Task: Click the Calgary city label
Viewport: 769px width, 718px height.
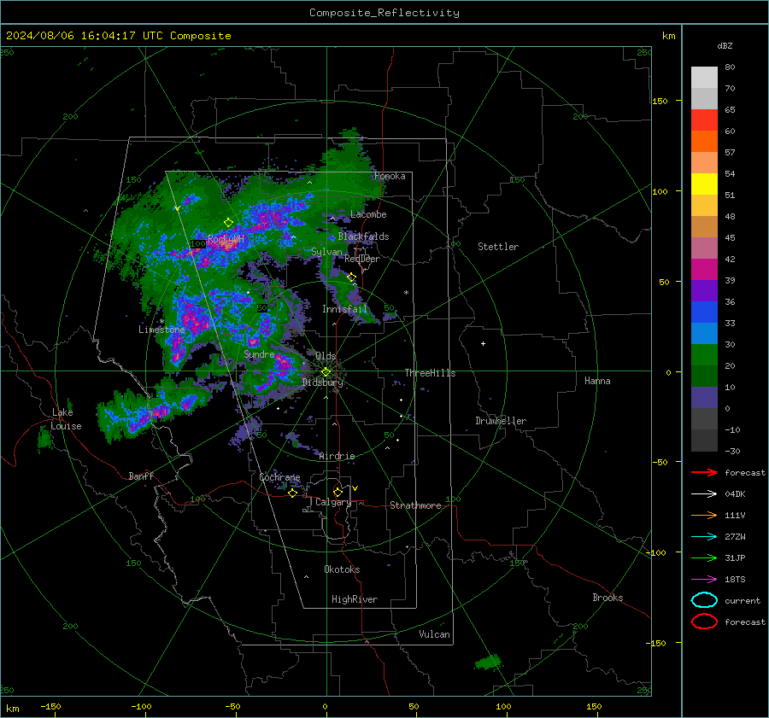Action: pyautogui.click(x=333, y=502)
